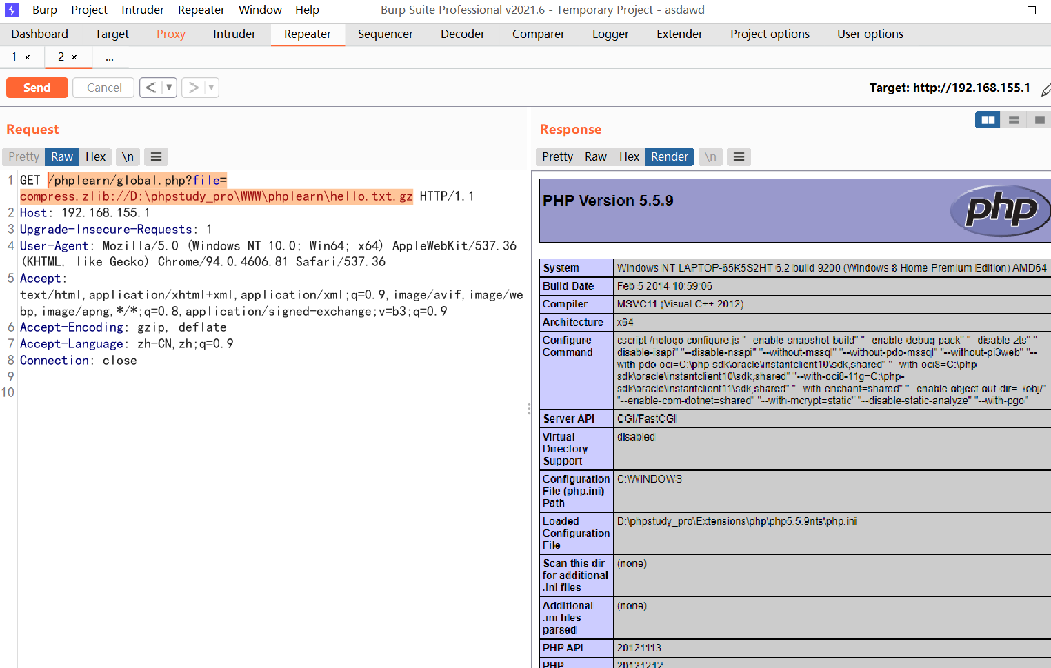Click the PHP logo in rendered response
The image size is (1051, 668).
coord(1001,210)
